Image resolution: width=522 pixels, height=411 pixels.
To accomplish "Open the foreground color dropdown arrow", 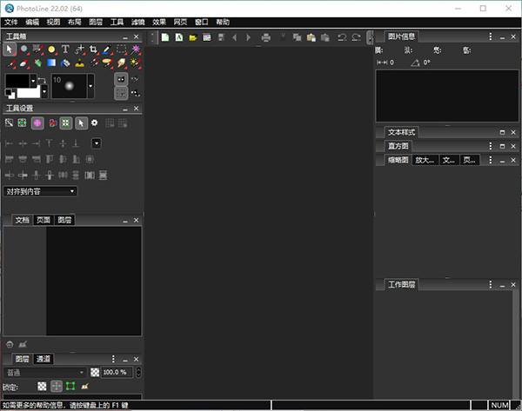I will coord(33,81).
